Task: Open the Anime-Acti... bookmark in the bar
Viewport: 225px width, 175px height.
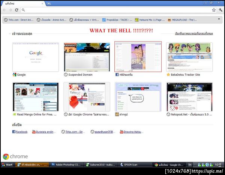Action: [x=51, y=20]
